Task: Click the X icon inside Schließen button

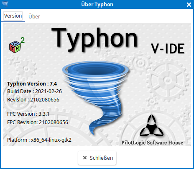Action: point(85,158)
